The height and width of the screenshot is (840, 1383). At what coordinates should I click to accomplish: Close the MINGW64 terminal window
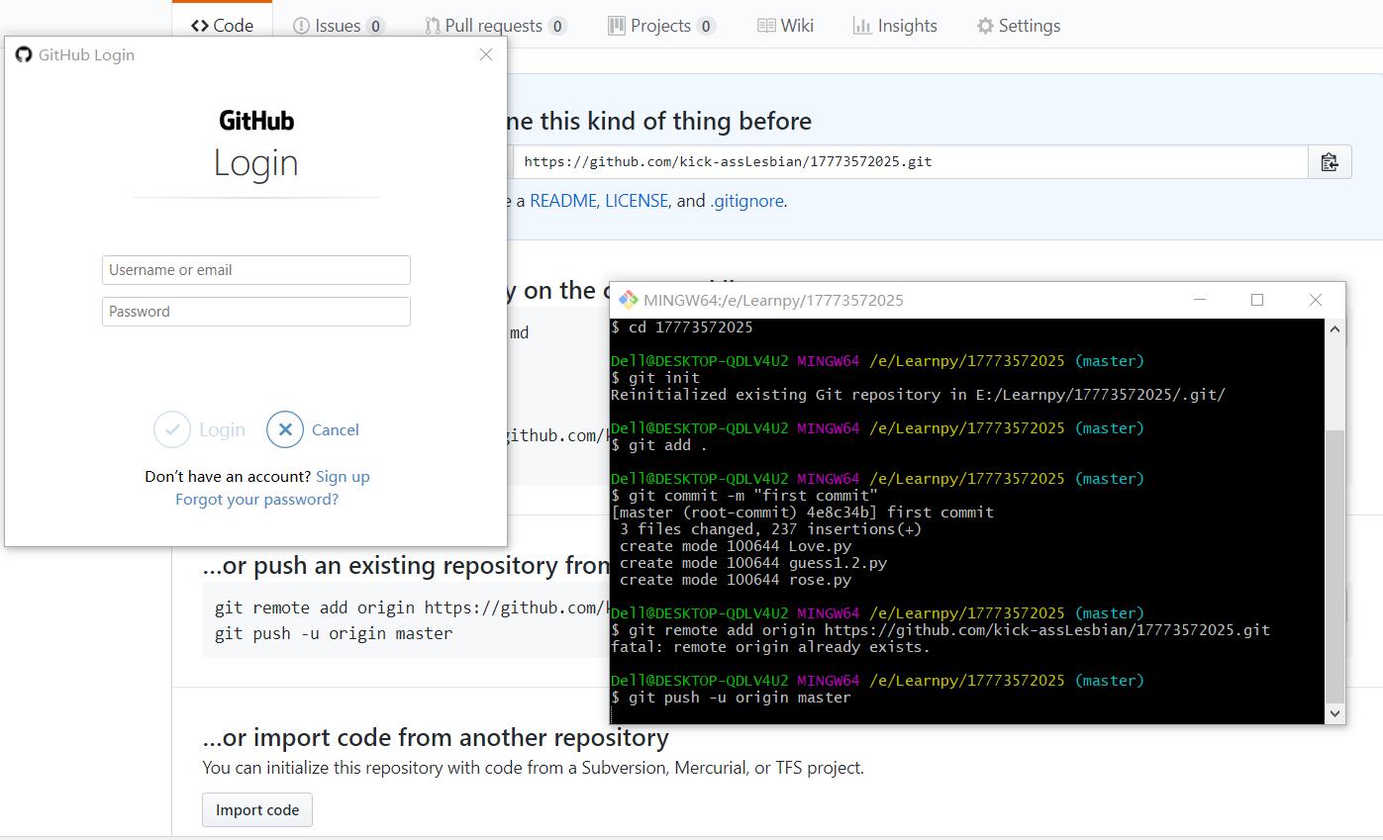click(1316, 300)
